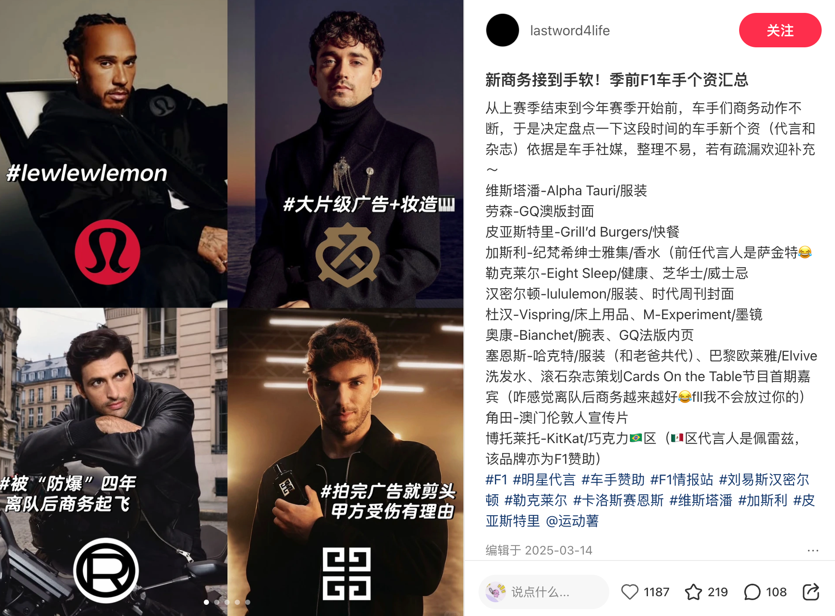Screen dimensions: 835x616
Task: Jump to the second image carousel dot
Action: [x=217, y=602]
